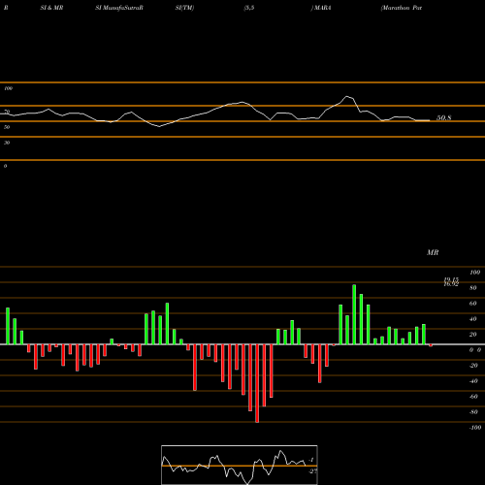Click the 'MR' panel title
The height and width of the screenshot is (485, 485).
coord(433,252)
